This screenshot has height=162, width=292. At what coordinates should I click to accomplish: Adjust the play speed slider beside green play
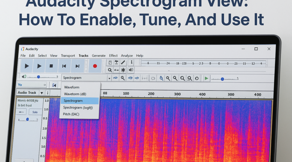pos(225,79)
